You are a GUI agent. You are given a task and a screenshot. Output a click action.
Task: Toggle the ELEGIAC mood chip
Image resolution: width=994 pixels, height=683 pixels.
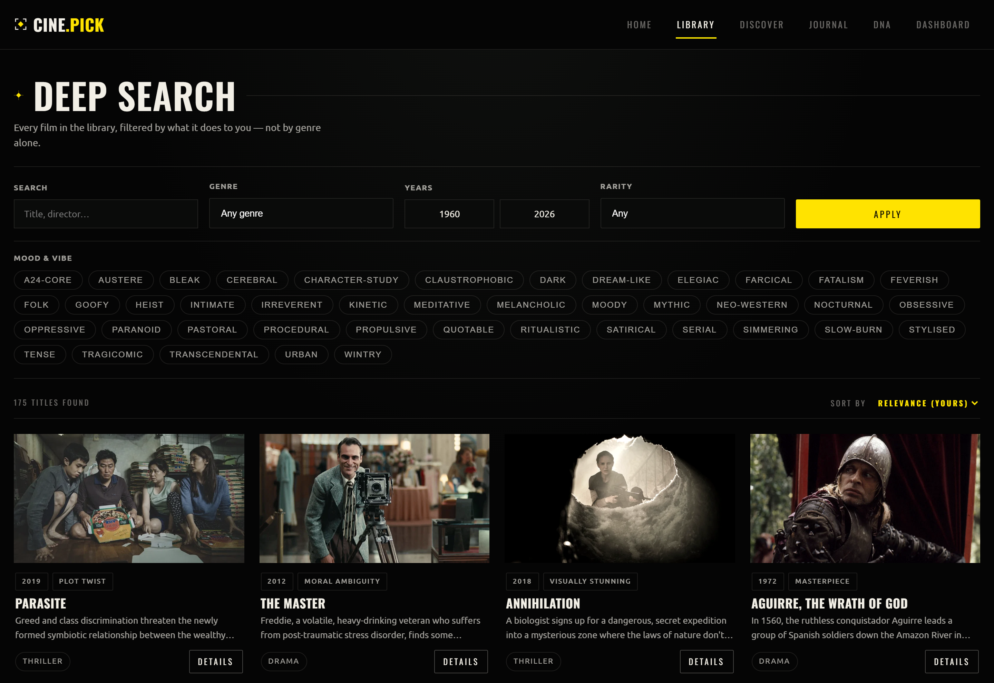[698, 280]
